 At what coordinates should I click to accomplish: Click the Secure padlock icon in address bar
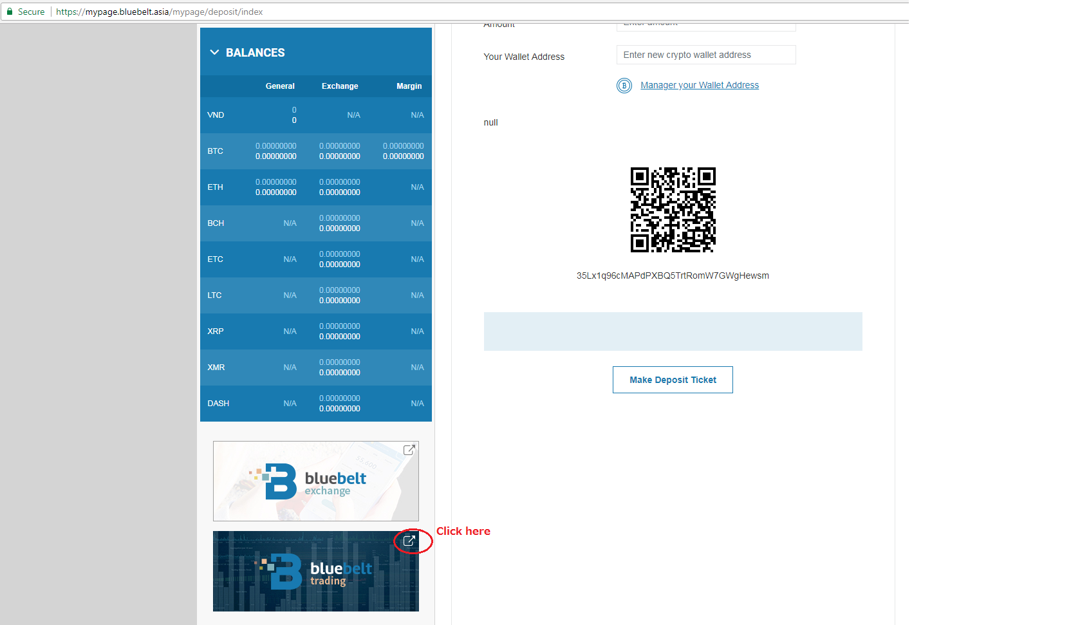10,12
